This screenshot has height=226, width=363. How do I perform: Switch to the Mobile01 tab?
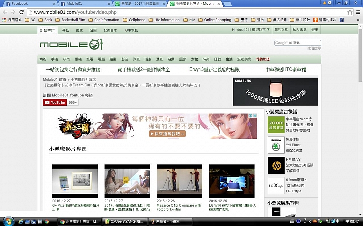point(85,4)
